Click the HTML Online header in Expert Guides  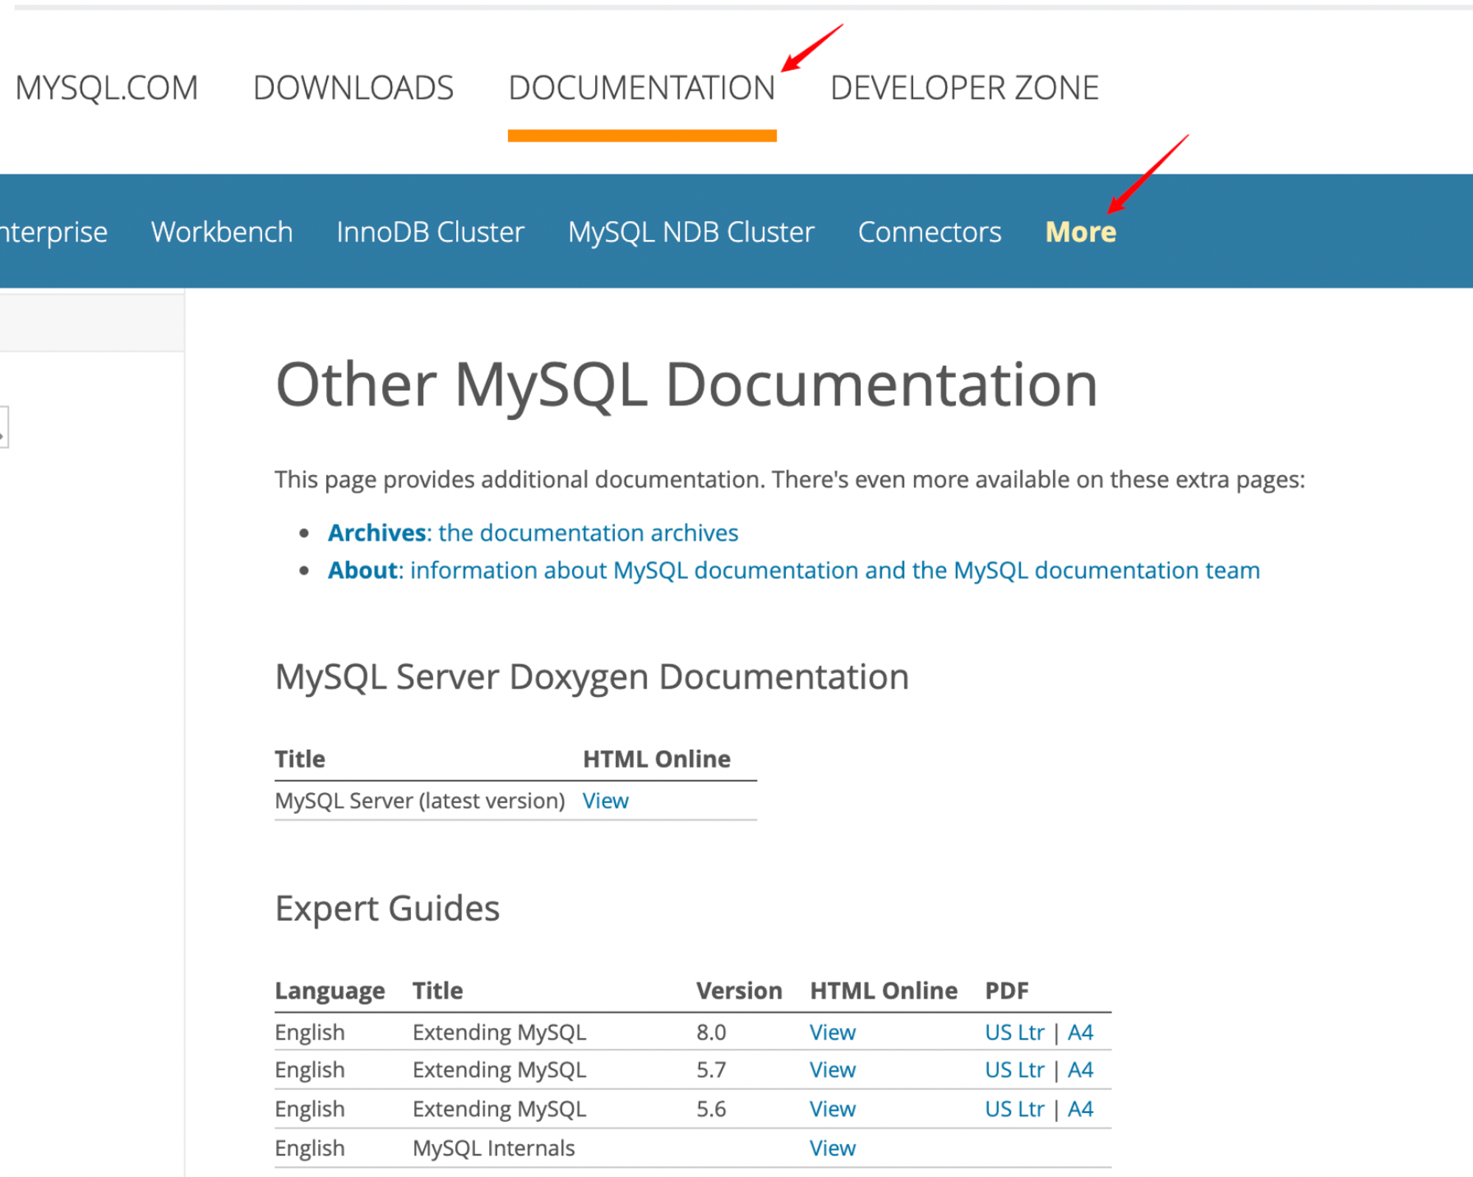pyautogui.click(x=883, y=991)
